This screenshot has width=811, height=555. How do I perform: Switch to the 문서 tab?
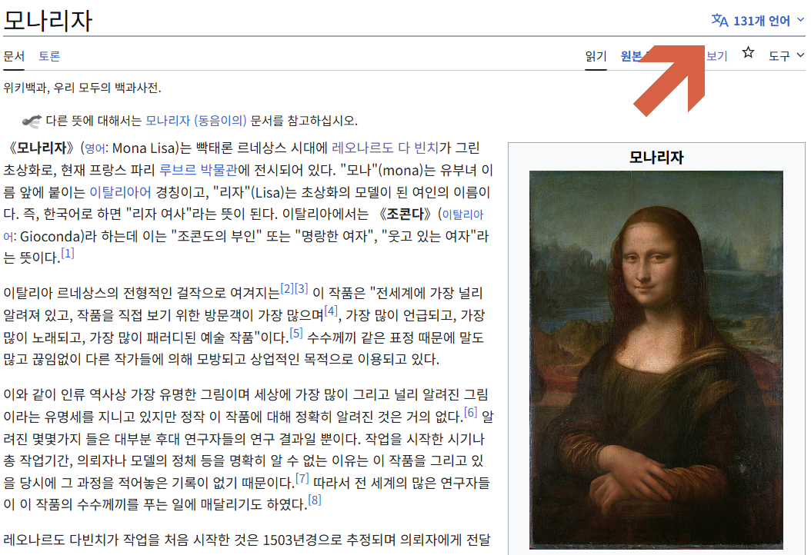point(14,56)
